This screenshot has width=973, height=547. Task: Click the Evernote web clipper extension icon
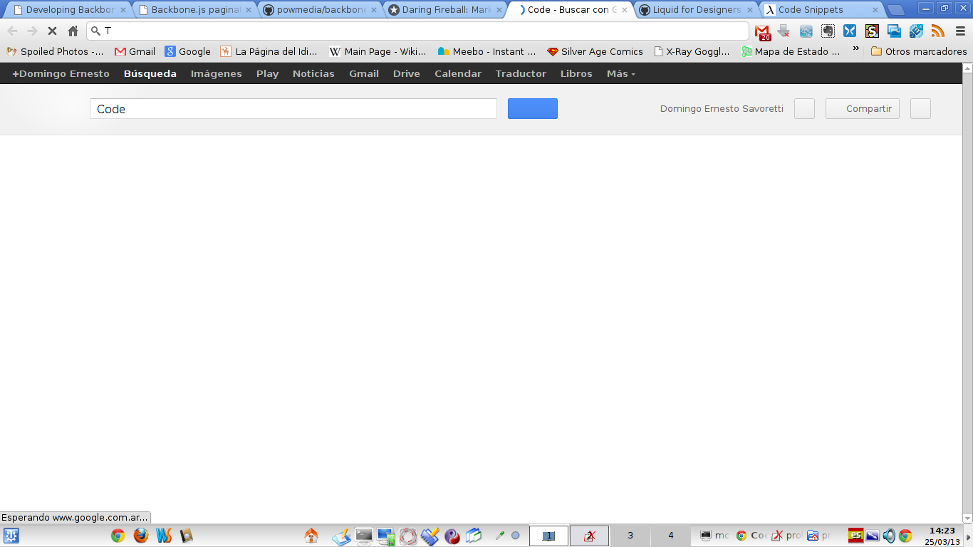pyautogui.click(x=828, y=31)
